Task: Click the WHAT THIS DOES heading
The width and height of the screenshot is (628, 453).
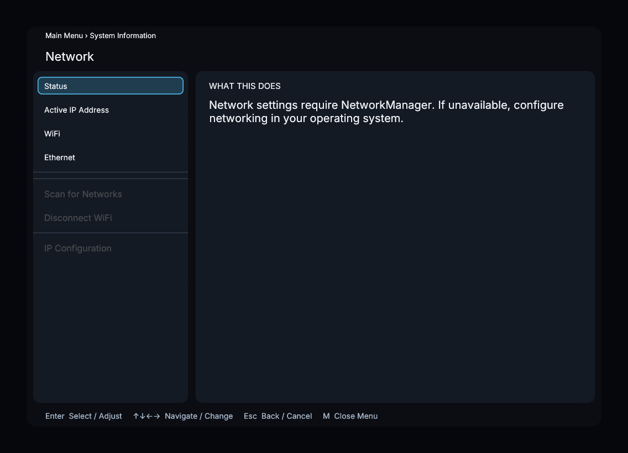Action: click(x=245, y=86)
